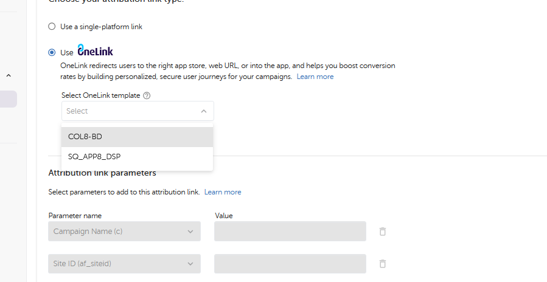Image resolution: width=547 pixels, height=282 pixels.
Task: Click the highlighted item in left sidebar
Action: (8, 99)
